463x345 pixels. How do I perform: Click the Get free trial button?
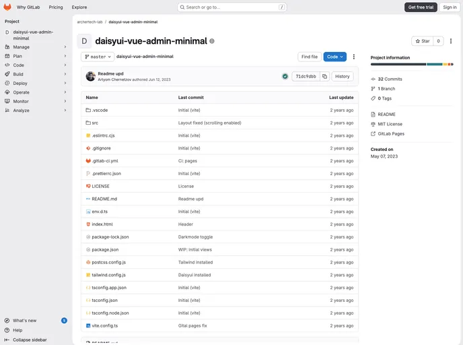point(421,7)
